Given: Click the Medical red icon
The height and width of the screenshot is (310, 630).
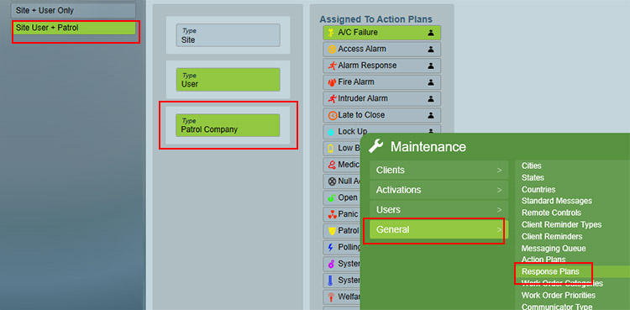Looking at the screenshot, I should [x=332, y=165].
